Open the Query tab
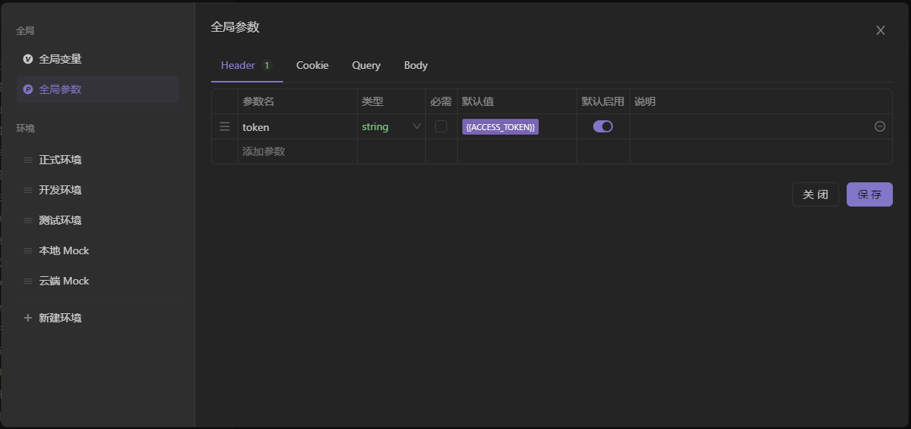 click(366, 66)
